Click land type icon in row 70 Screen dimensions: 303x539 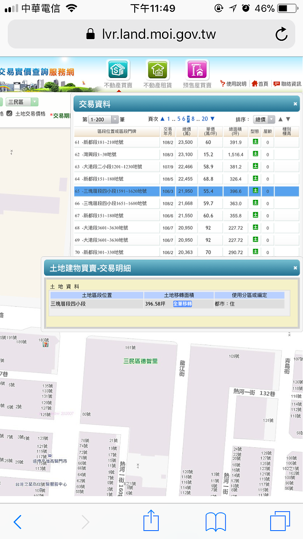tap(255, 252)
